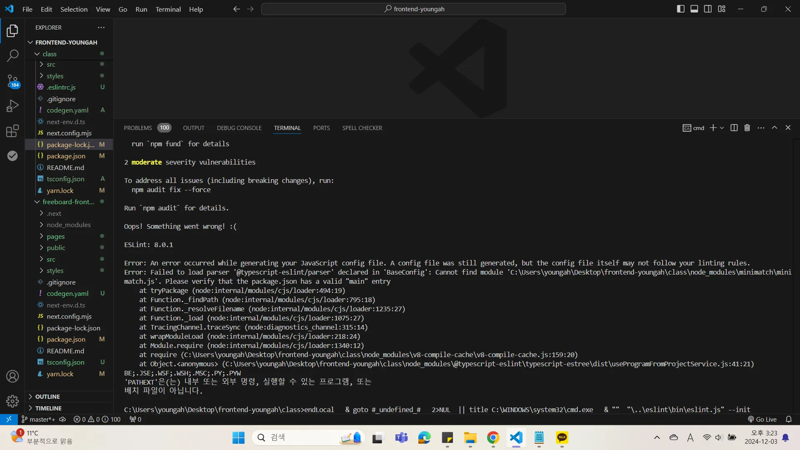800x450 pixels.
Task: Go forward with the navigation arrow
Action: pos(250,9)
